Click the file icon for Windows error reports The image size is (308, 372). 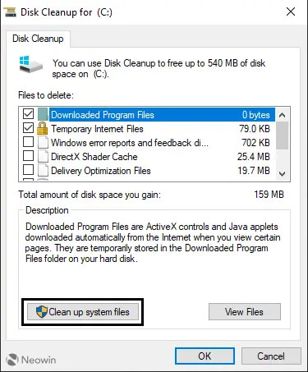pyautogui.click(x=43, y=142)
